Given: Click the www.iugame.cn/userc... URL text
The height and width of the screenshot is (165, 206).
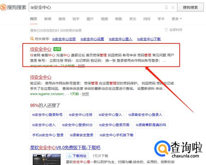Looking at the screenshot, I should (48, 94).
